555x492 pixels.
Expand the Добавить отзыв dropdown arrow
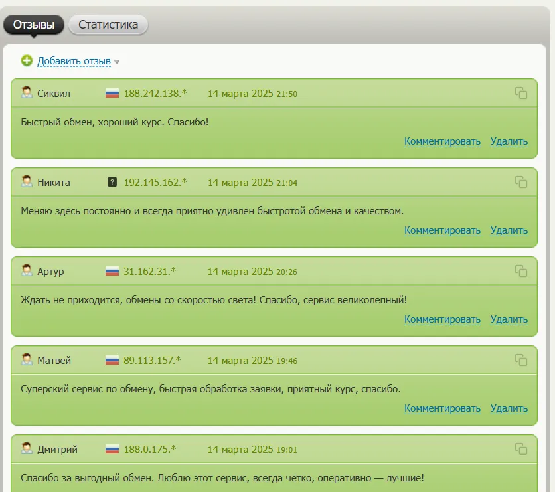(117, 62)
